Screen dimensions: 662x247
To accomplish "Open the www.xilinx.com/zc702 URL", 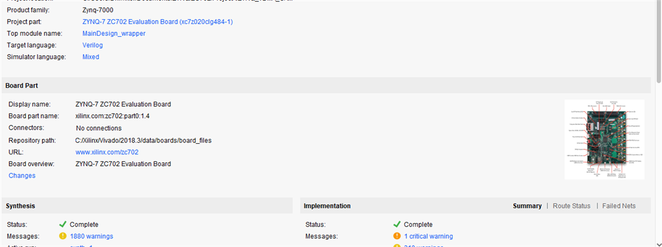I will pos(107,152).
